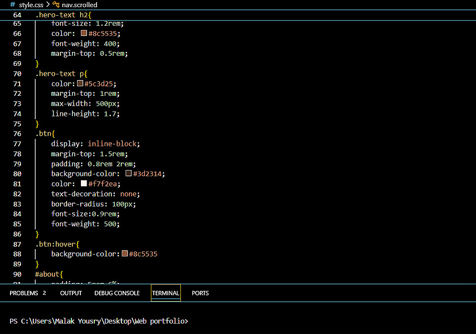Click line number 76 in the gutter
Viewport: 476px width, 334px height.
click(17, 133)
